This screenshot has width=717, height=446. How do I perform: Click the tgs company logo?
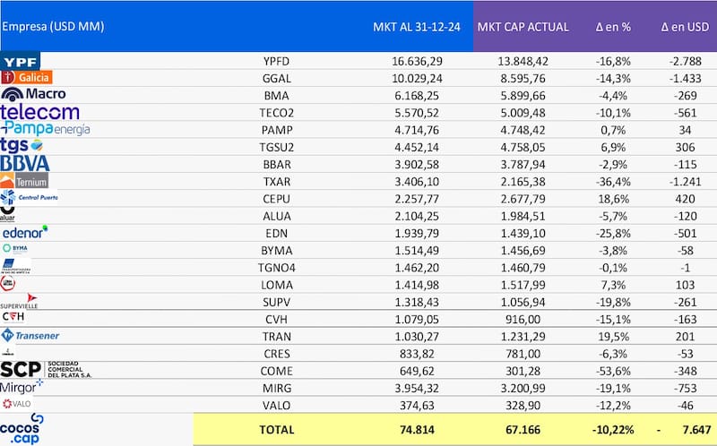coord(22,146)
